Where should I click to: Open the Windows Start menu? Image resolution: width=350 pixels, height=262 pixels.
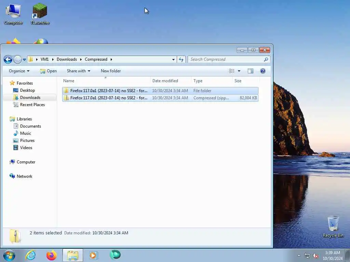[9, 255]
